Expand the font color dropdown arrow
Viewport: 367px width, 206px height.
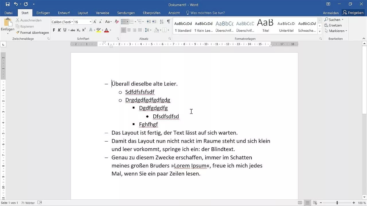click(x=110, y=30)
